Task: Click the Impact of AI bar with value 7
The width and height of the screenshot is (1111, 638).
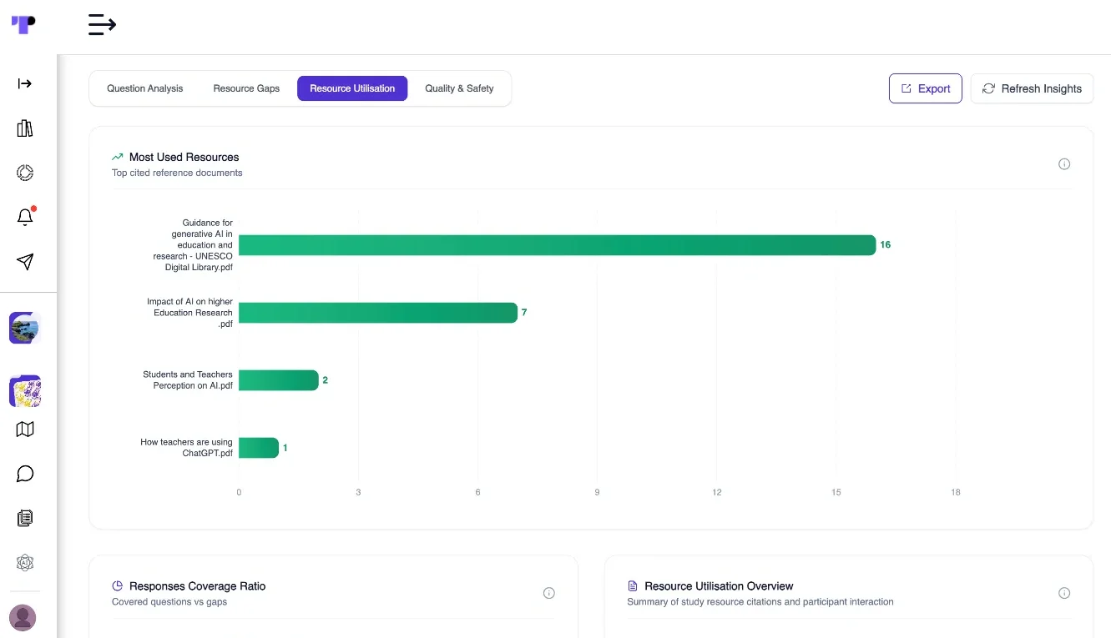Action: tap(378, 313)
